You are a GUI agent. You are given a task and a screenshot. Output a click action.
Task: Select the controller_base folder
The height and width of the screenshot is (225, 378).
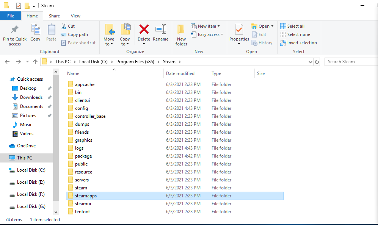[x=175, y=116]
